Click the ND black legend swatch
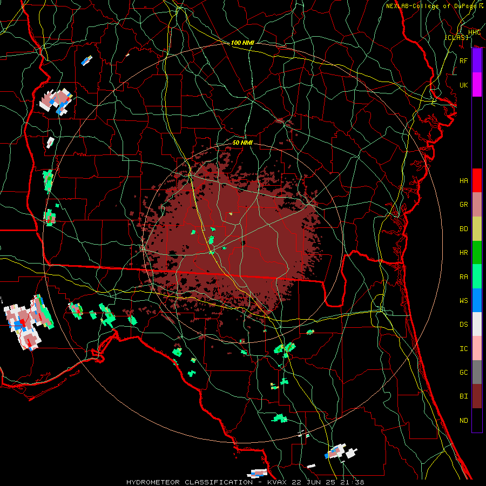 pyautogui.click(x=477, y=420)
